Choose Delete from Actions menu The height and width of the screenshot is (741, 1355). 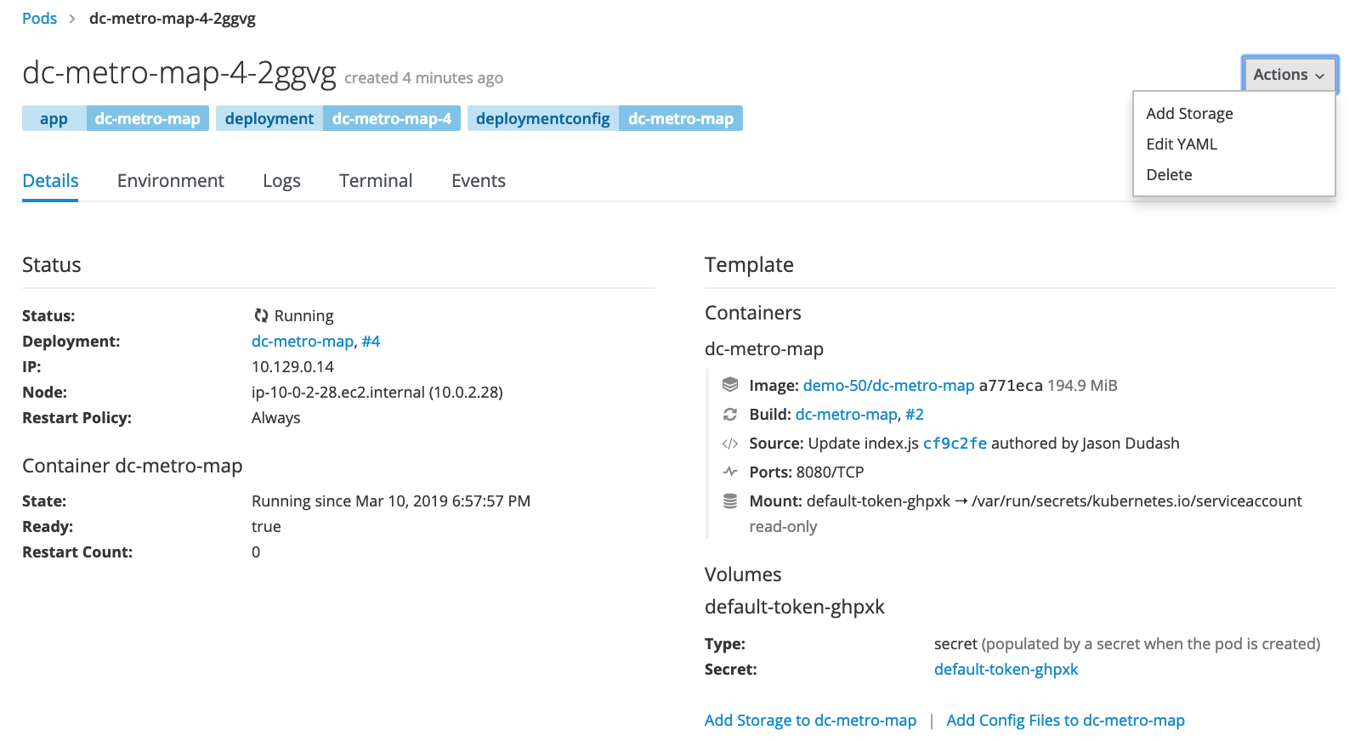(1169, 174)
